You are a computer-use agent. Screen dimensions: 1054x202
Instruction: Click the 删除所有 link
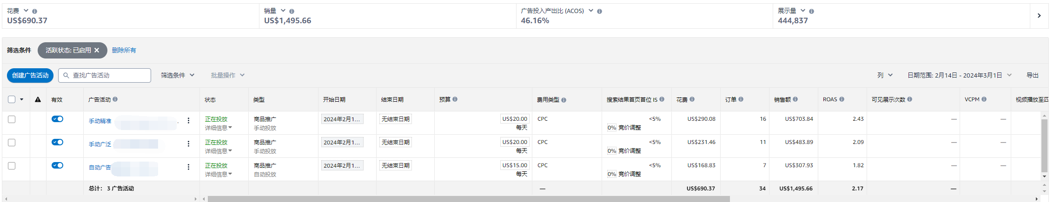[124, 50]
